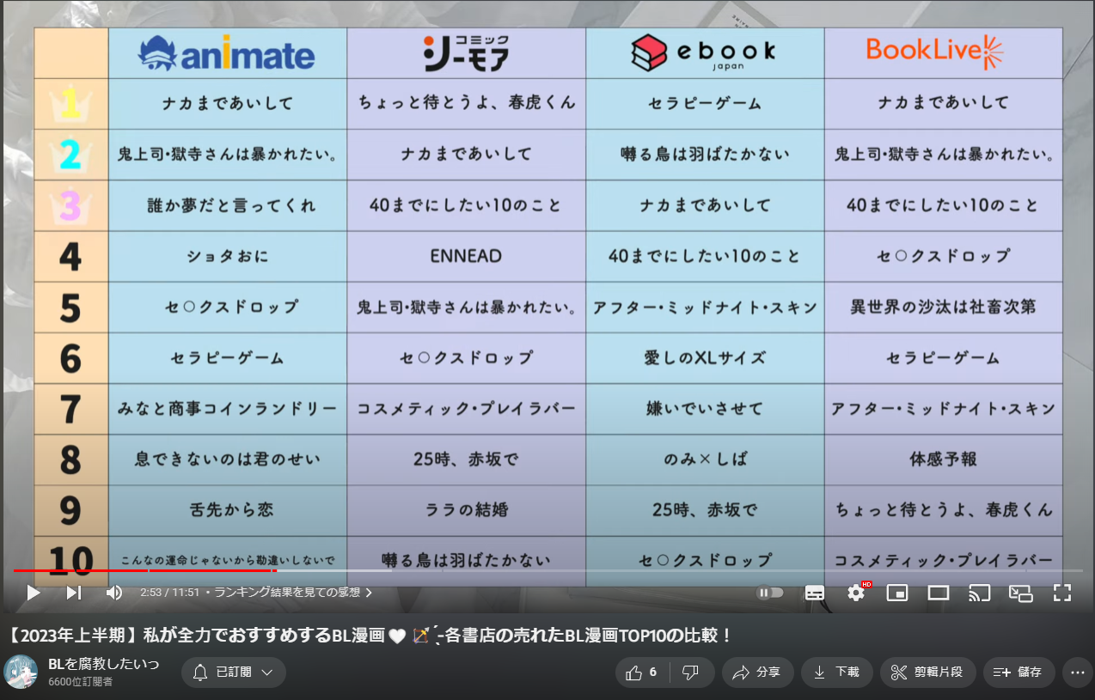Dislike the video with thumbs down
This screenshot has width=1095, height=700.
[x=690, y=673]
